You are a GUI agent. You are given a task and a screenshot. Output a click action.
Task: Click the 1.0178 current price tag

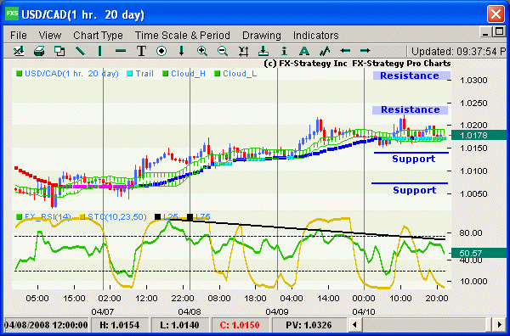click(x=479, y=135)
